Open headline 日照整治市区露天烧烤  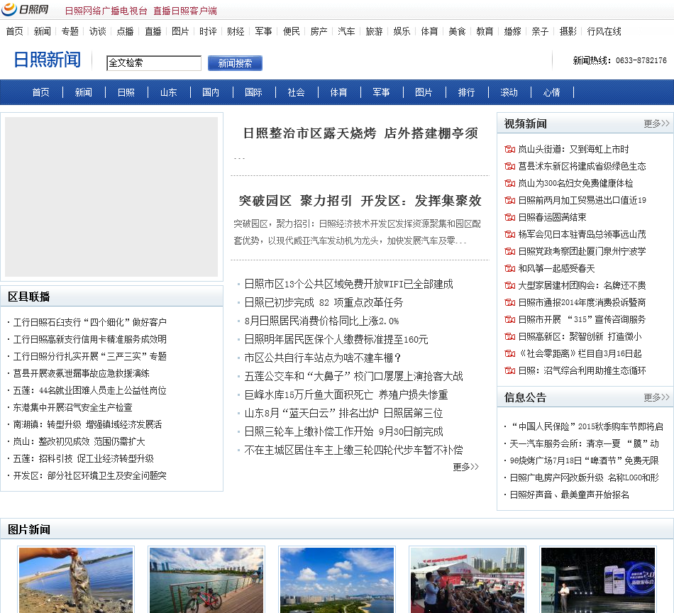pos(360,133)
